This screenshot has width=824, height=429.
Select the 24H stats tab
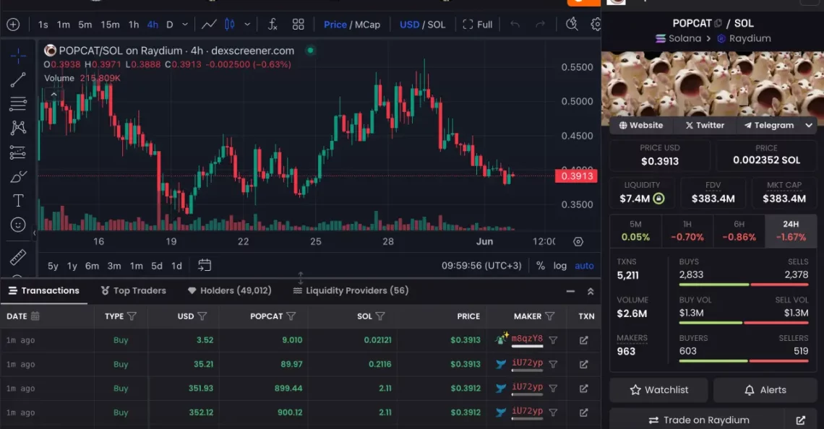(791, 230)
